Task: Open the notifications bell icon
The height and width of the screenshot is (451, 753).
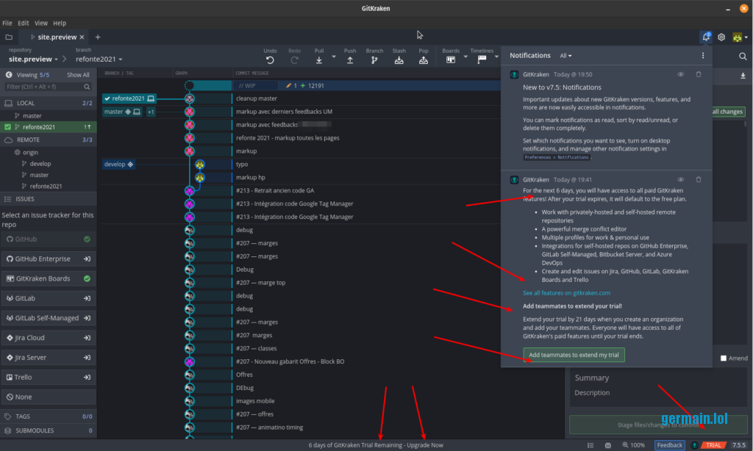Action: pos(706,37)
